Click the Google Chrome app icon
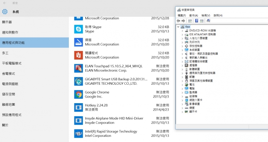 point(79,94)
